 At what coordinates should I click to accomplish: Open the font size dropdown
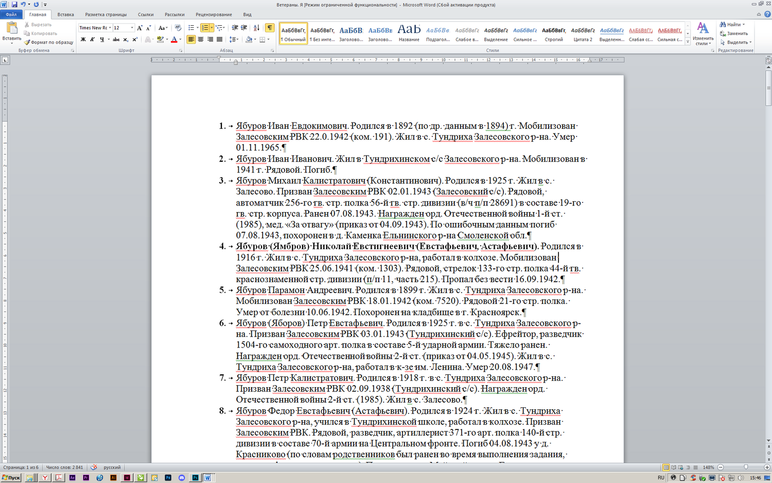132,28
